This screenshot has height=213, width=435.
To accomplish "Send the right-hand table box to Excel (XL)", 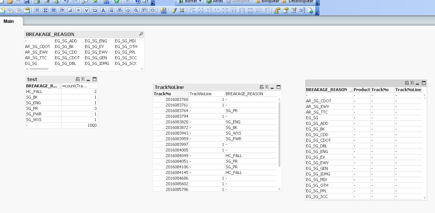I will [x=412, y=82].
